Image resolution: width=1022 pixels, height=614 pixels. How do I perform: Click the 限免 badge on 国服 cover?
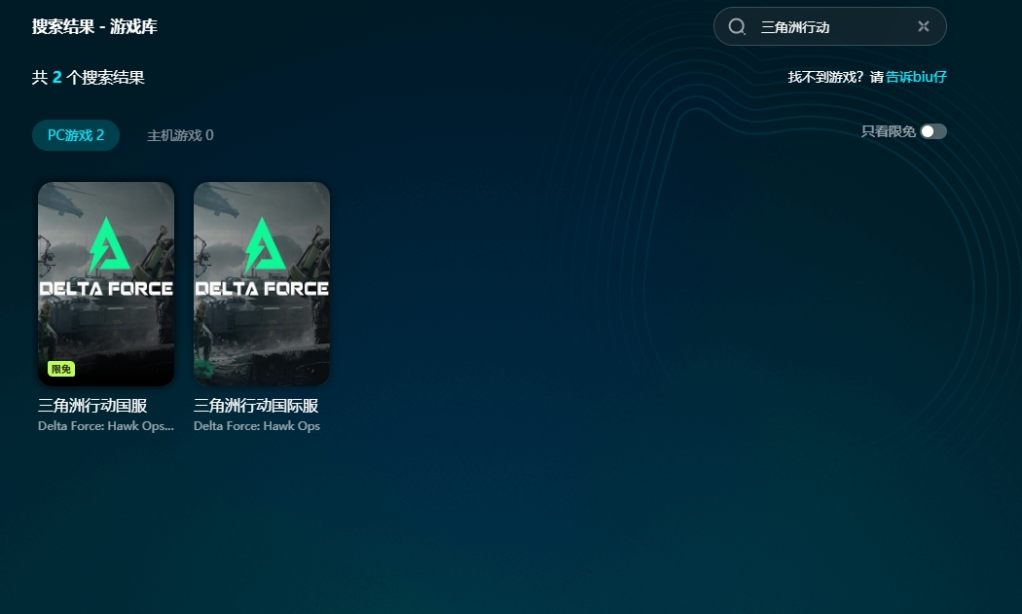(61, 369)
